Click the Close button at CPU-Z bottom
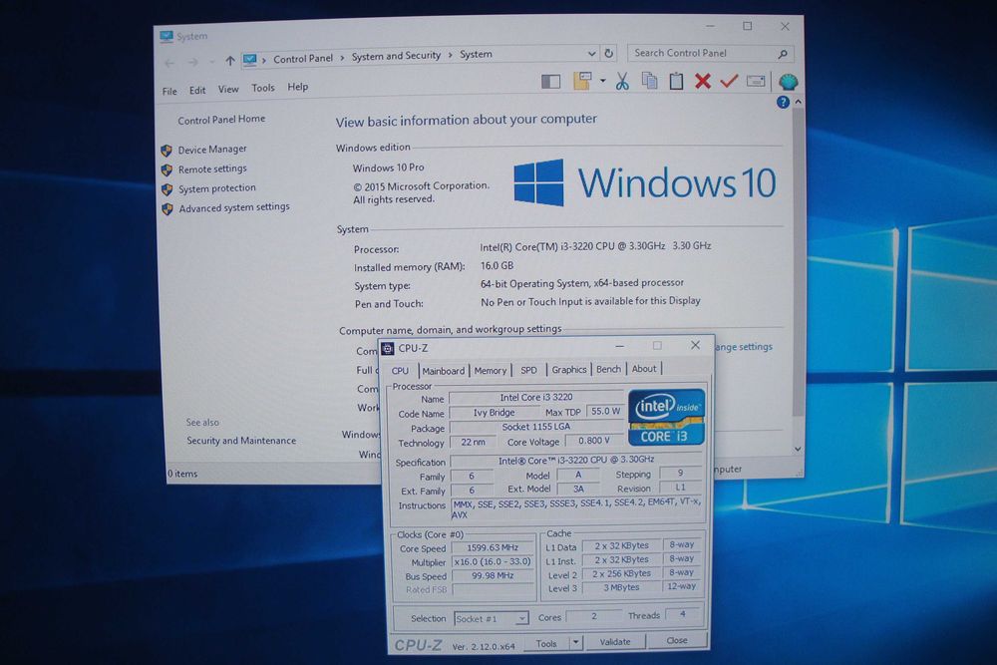 click(x=677, y=640)
